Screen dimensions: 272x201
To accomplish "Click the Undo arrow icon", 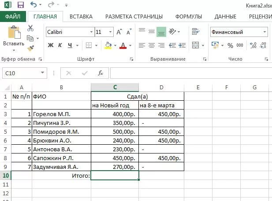I will [34, 5].
